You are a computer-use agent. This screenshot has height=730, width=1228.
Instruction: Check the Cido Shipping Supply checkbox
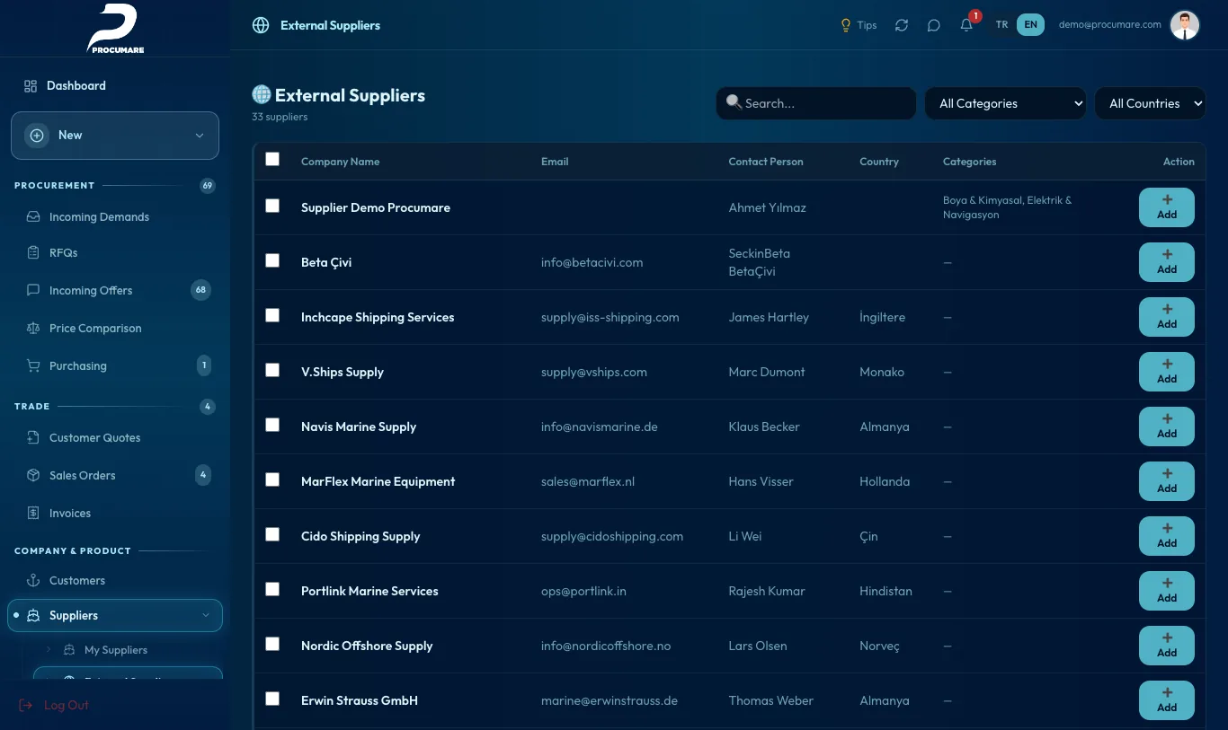coord(272,534)
